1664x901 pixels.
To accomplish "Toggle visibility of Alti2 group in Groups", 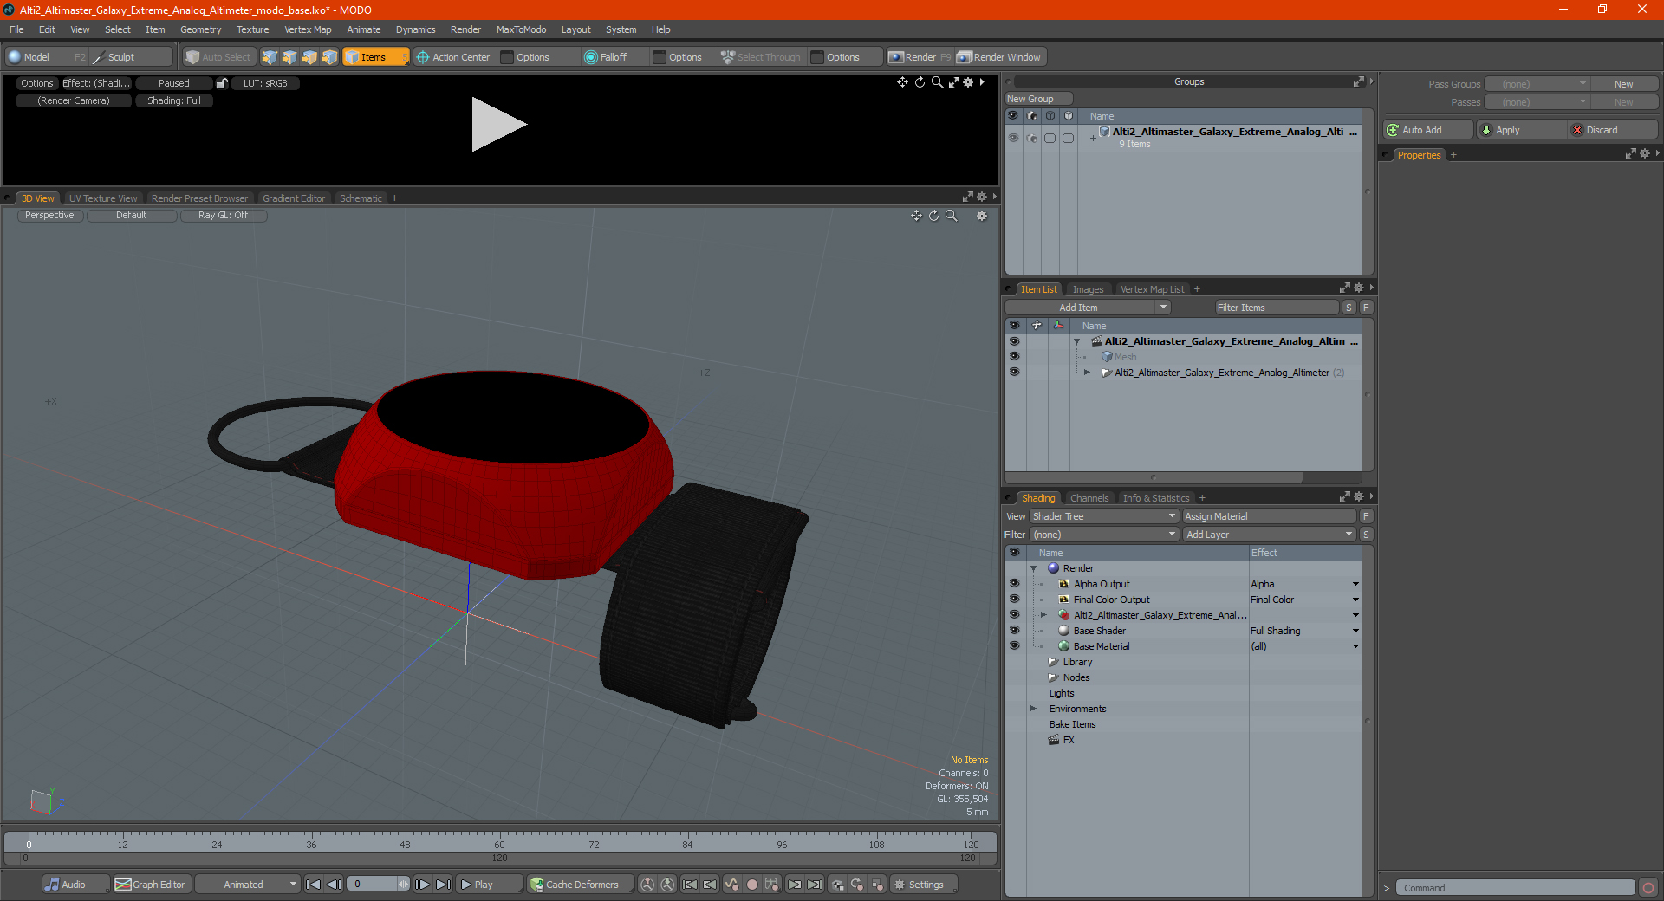I will [1013, 138].
